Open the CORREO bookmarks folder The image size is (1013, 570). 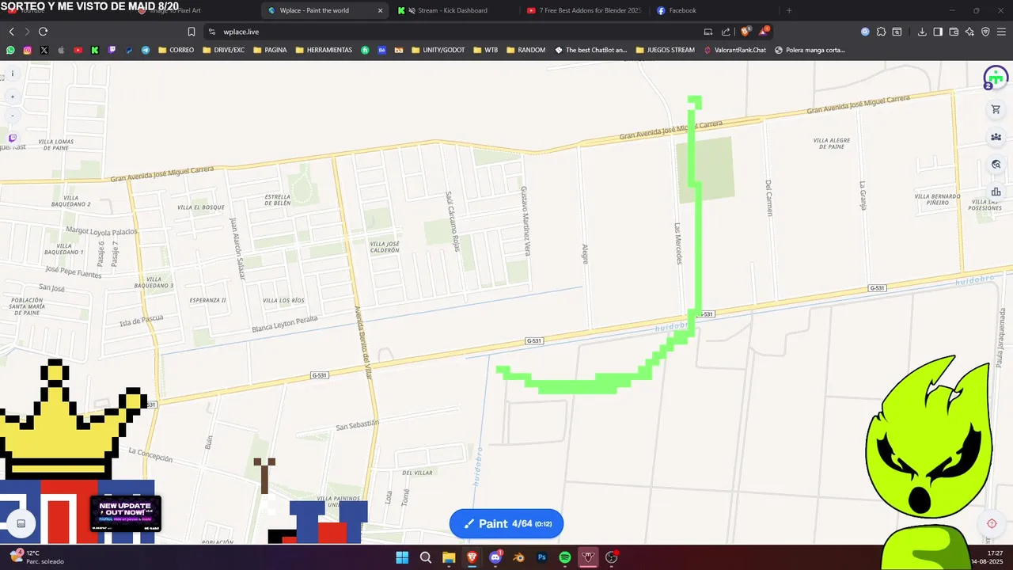tap(176, 50)
